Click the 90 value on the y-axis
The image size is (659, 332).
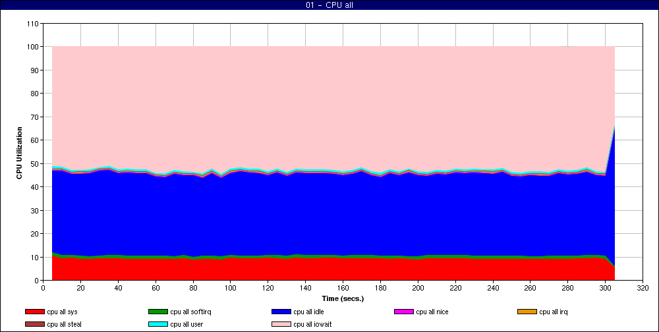tap(36, 70)
